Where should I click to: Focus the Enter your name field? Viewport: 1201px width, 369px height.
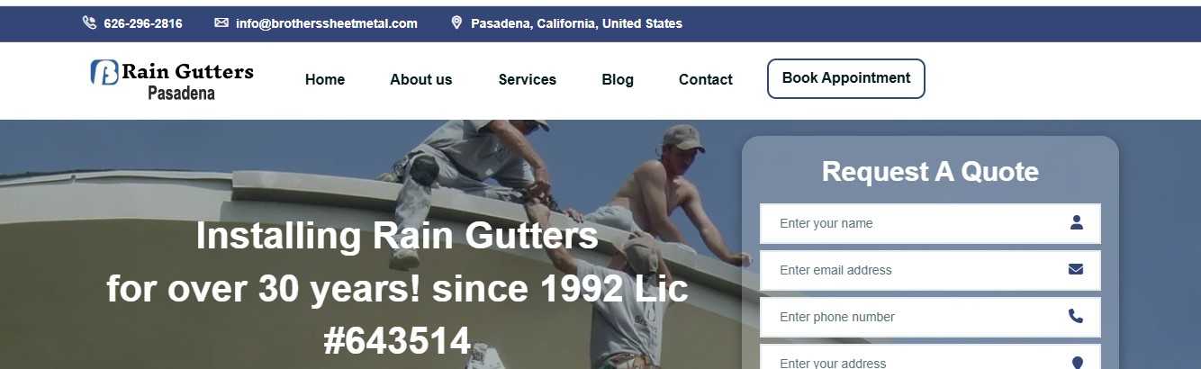(x=930, y=223)
